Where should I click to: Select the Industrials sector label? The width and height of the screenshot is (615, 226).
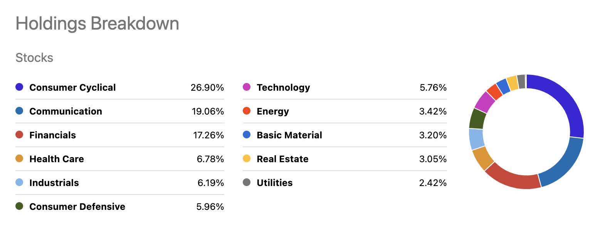54,183
